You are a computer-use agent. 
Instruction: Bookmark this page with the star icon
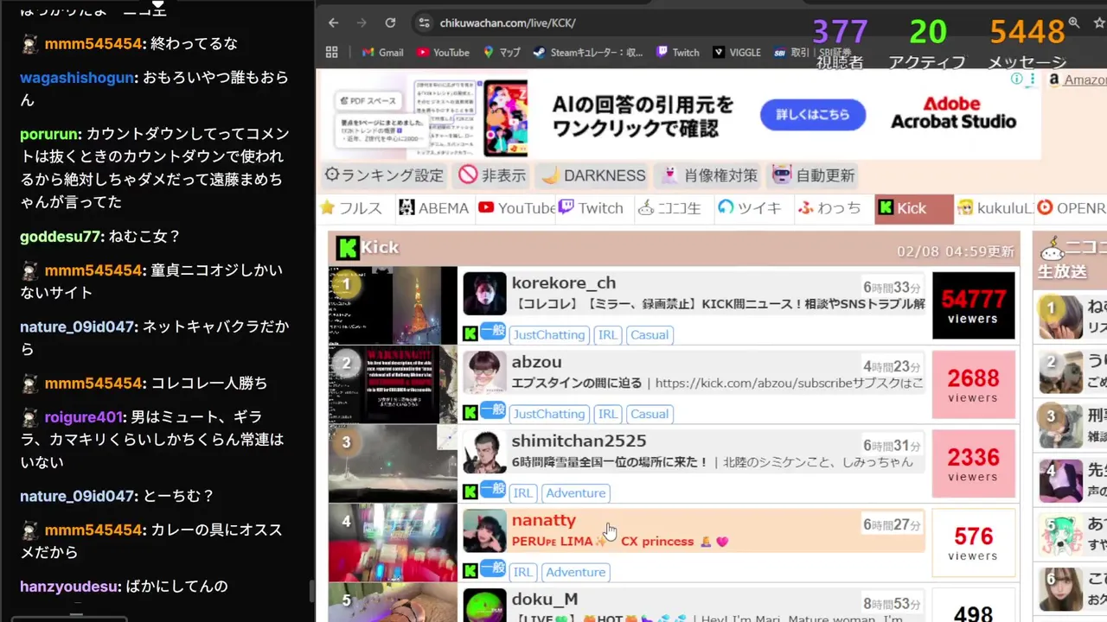[x=1098, y=23]
